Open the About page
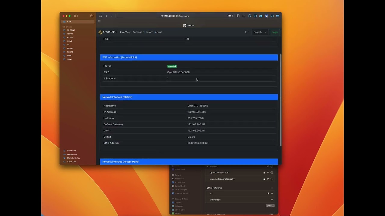The height and width of the screenshot is (216, 385). 158,32
